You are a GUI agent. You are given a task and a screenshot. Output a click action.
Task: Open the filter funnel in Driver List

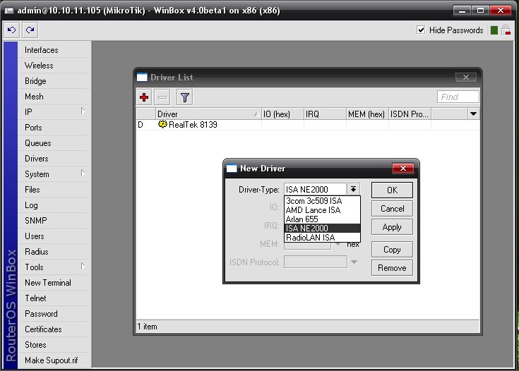[185, 97]
